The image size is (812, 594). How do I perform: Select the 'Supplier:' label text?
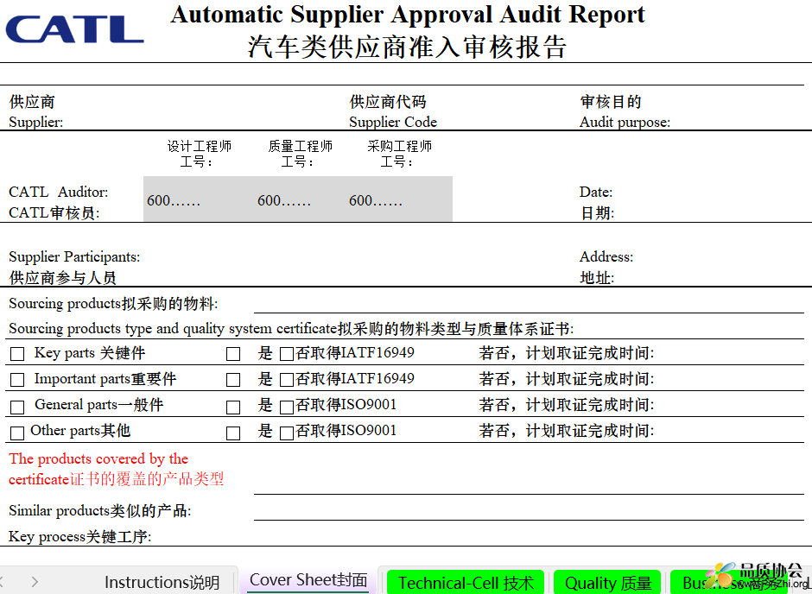(35, 123)
